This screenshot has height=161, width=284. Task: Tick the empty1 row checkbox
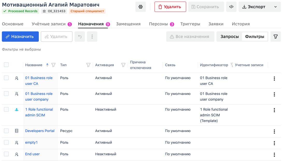(x=6, y=142)
